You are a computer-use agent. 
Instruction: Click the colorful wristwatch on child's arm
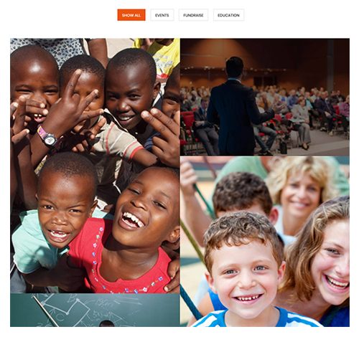click(x=47, y=137)
